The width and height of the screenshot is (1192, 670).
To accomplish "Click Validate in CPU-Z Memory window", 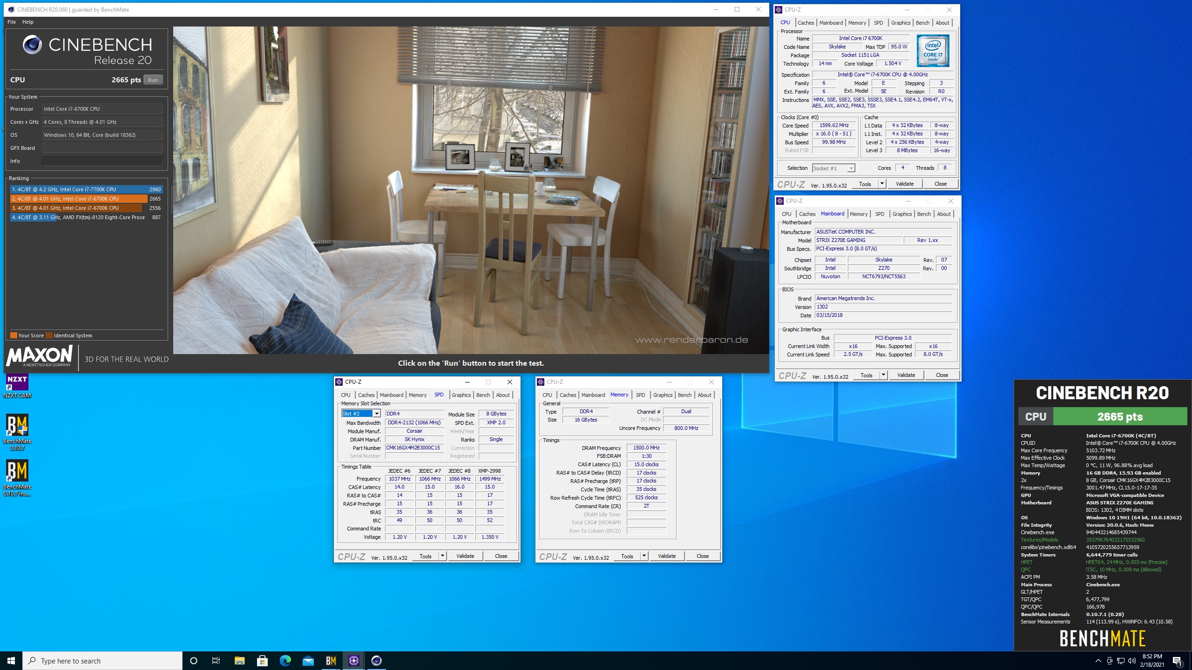I will point(667,556).
